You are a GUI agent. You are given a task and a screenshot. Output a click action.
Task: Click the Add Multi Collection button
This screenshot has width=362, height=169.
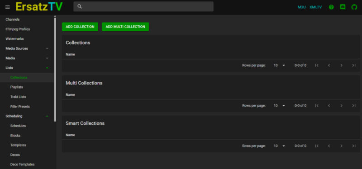125,27
